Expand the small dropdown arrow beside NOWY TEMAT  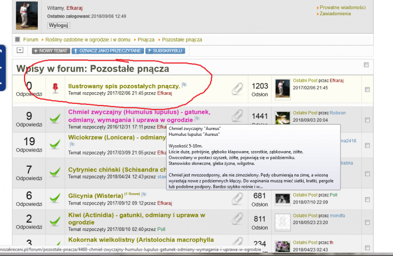pos(20,50)
